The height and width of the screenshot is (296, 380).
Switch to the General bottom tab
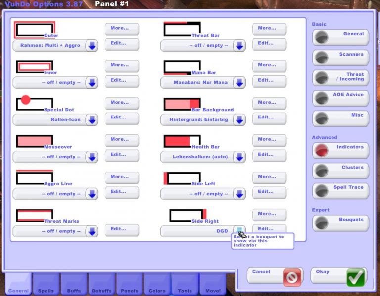point(18,284)
